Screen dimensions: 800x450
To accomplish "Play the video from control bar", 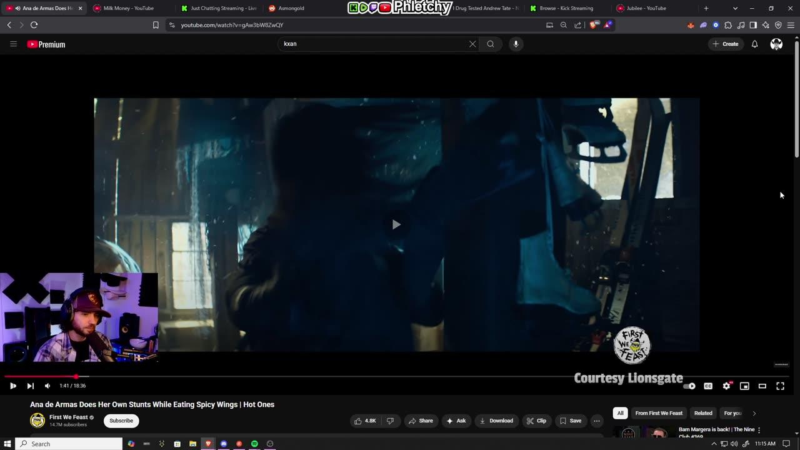I will point(12,386).
